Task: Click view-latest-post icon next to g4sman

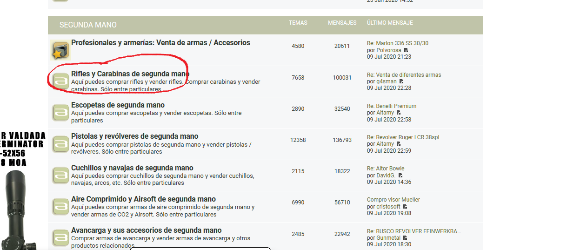Action: click(x=401, y=81)
